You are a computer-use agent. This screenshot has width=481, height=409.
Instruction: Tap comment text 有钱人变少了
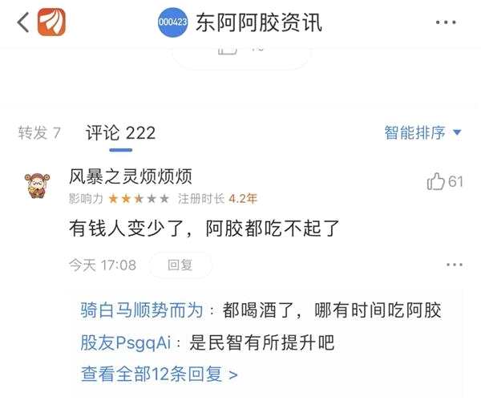coord(127,229)
